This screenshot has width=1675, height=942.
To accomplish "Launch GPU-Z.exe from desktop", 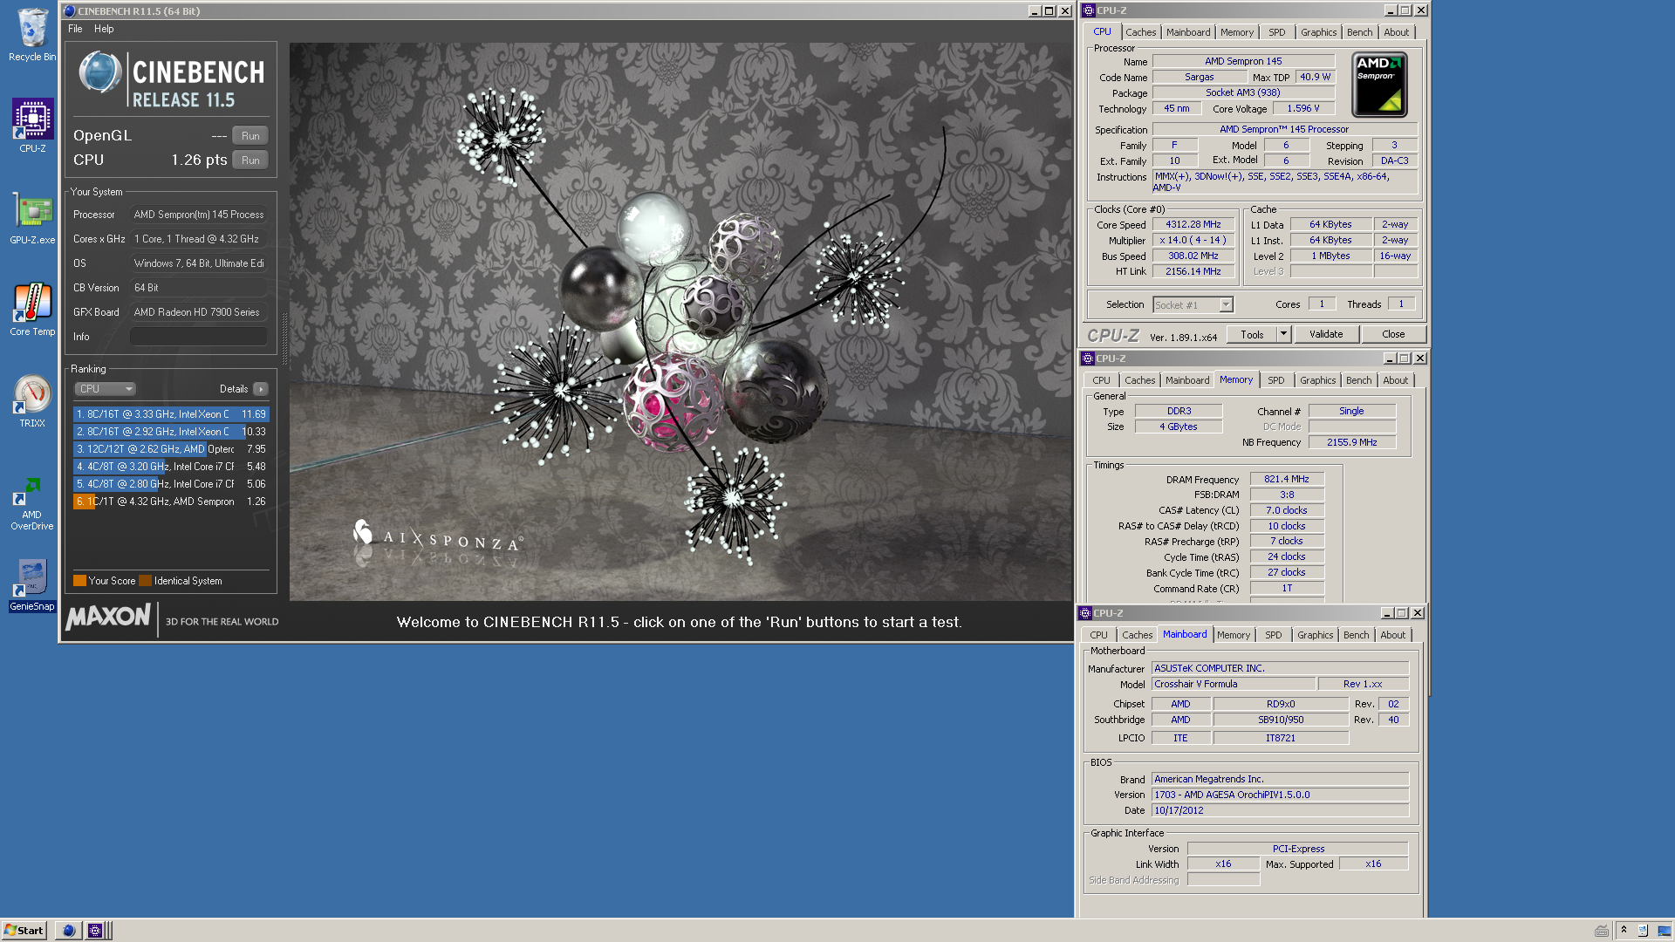I will [32, 218].
